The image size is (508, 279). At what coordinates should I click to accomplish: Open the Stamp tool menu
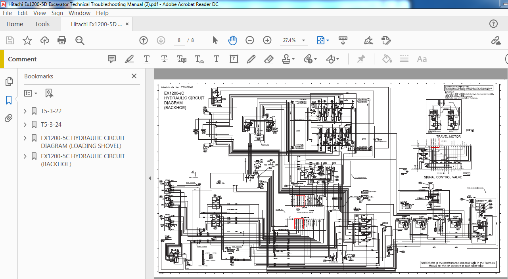[288, 59]
